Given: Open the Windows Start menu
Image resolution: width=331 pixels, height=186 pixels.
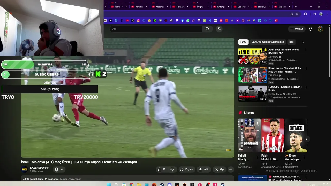Looking at the screenshot, I should [x=109, y=185].
